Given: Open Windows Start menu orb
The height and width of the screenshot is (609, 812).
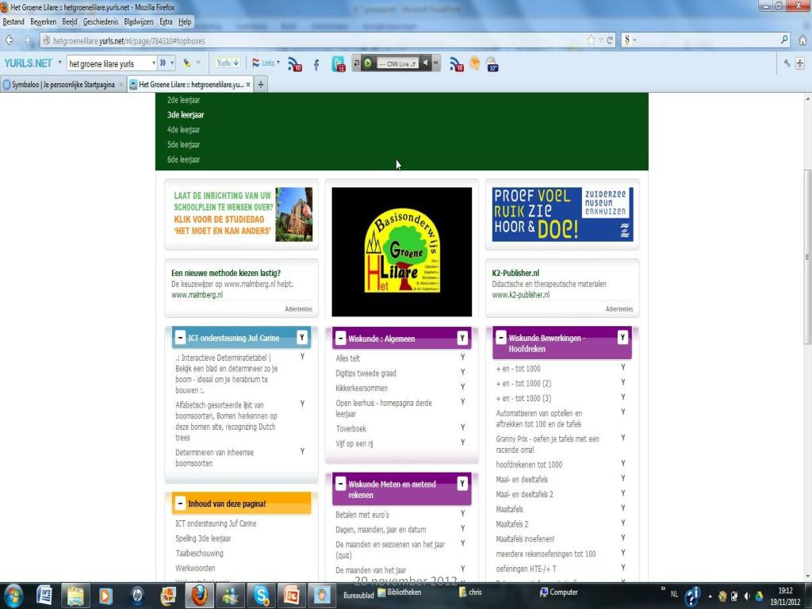Looking at the screenshot, I should coord(13,596).
